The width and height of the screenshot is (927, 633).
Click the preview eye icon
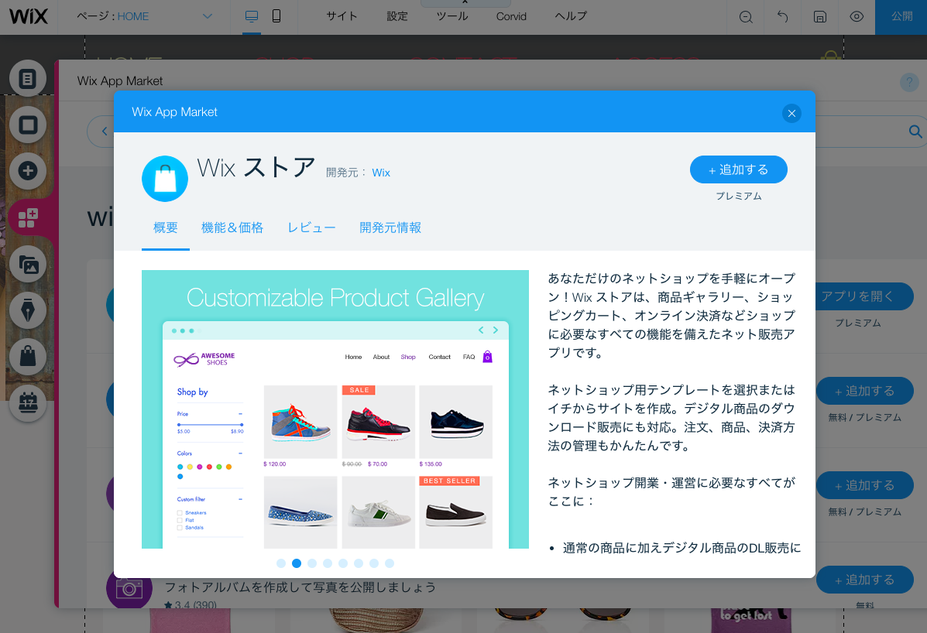(857, 17)
